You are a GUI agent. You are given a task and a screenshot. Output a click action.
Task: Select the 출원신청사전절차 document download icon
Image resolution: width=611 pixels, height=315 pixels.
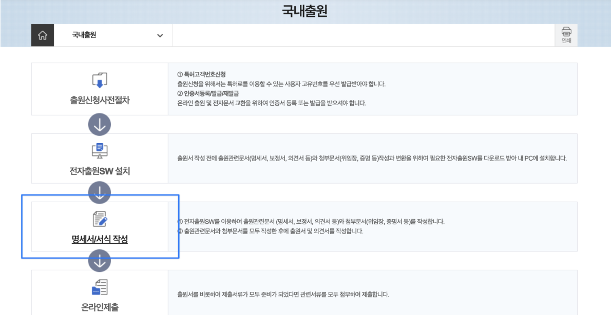tap(100, 78)
